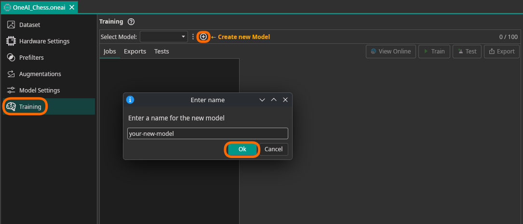Close the OneAI_Chess.oneai file tab

click(72, 7)
